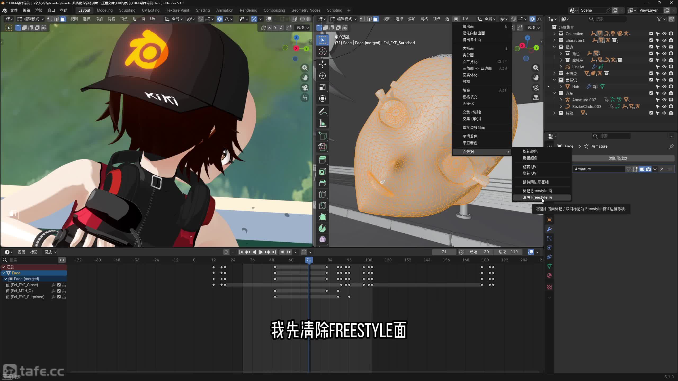The width and height of the screenshot is (678, 381).
Task: Click pan hand icon in right viewport
Action: [x=536, y=78]
